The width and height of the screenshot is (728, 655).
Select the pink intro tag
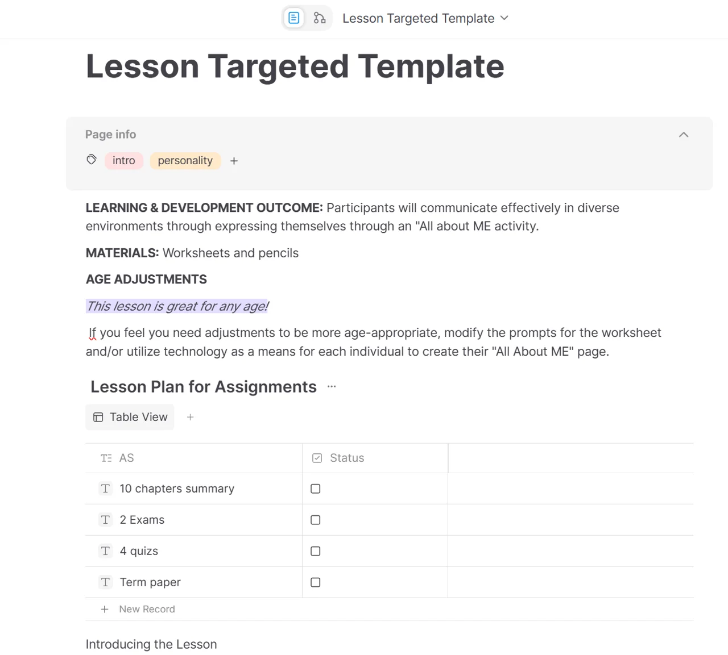coord(124,161)
